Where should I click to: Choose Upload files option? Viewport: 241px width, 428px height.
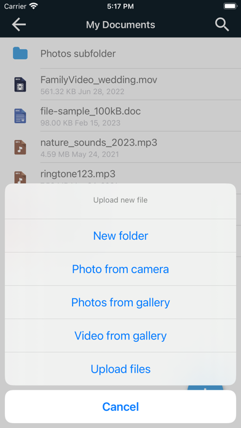click(x=120, y=369)
